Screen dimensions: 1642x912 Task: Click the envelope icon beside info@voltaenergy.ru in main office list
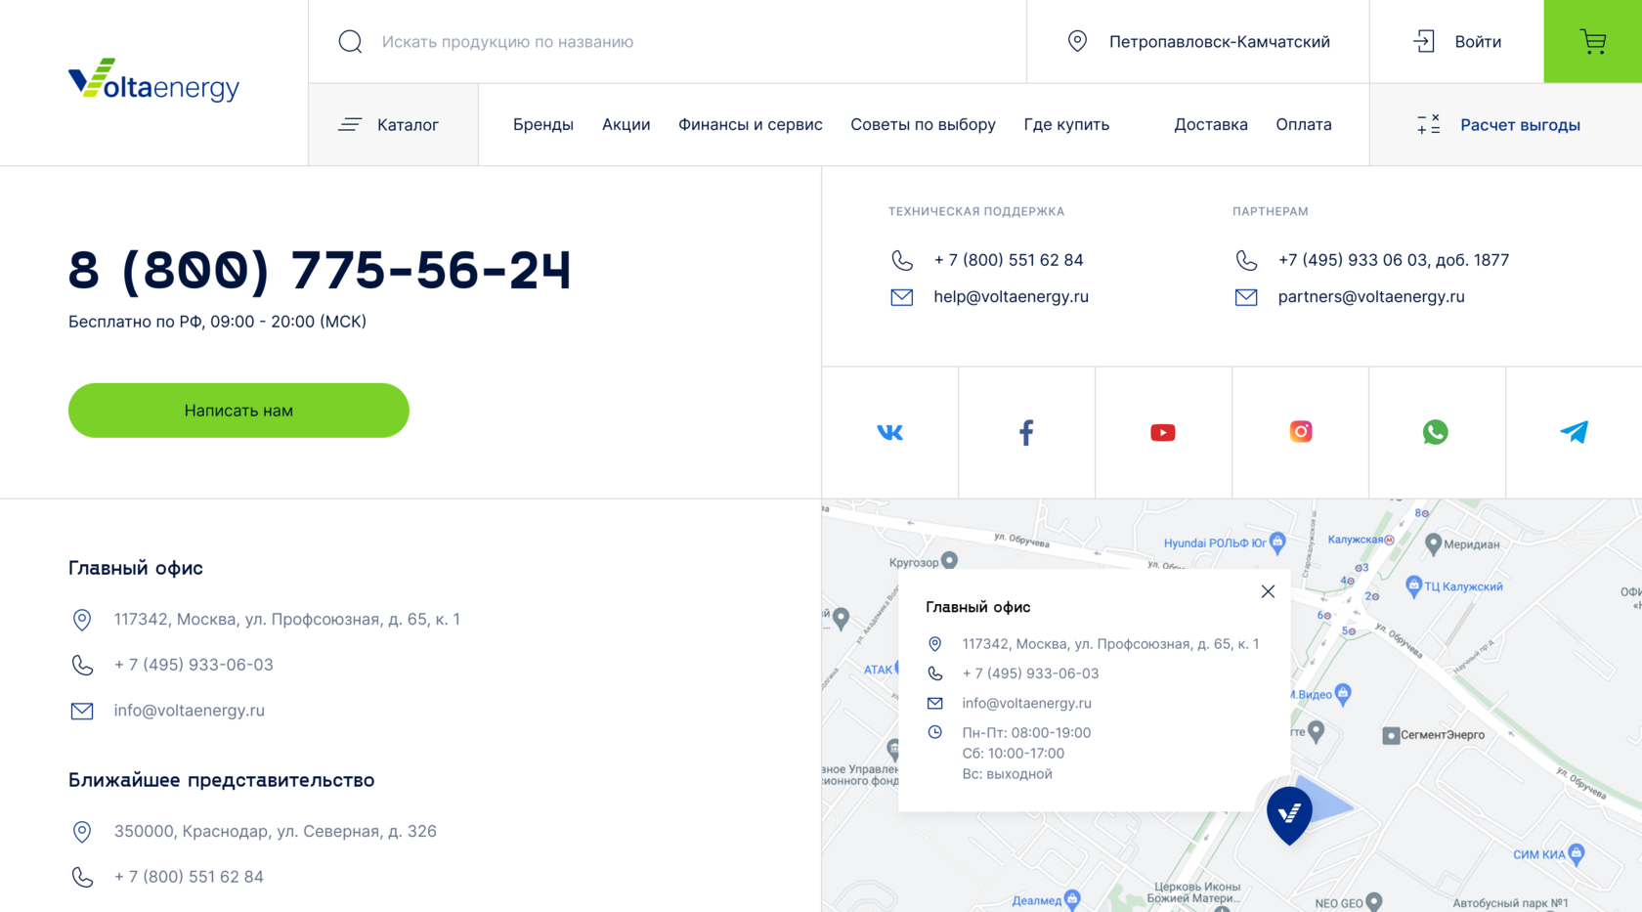82,711
